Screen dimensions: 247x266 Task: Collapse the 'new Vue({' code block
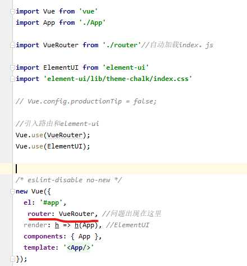(x=12, y=191)
